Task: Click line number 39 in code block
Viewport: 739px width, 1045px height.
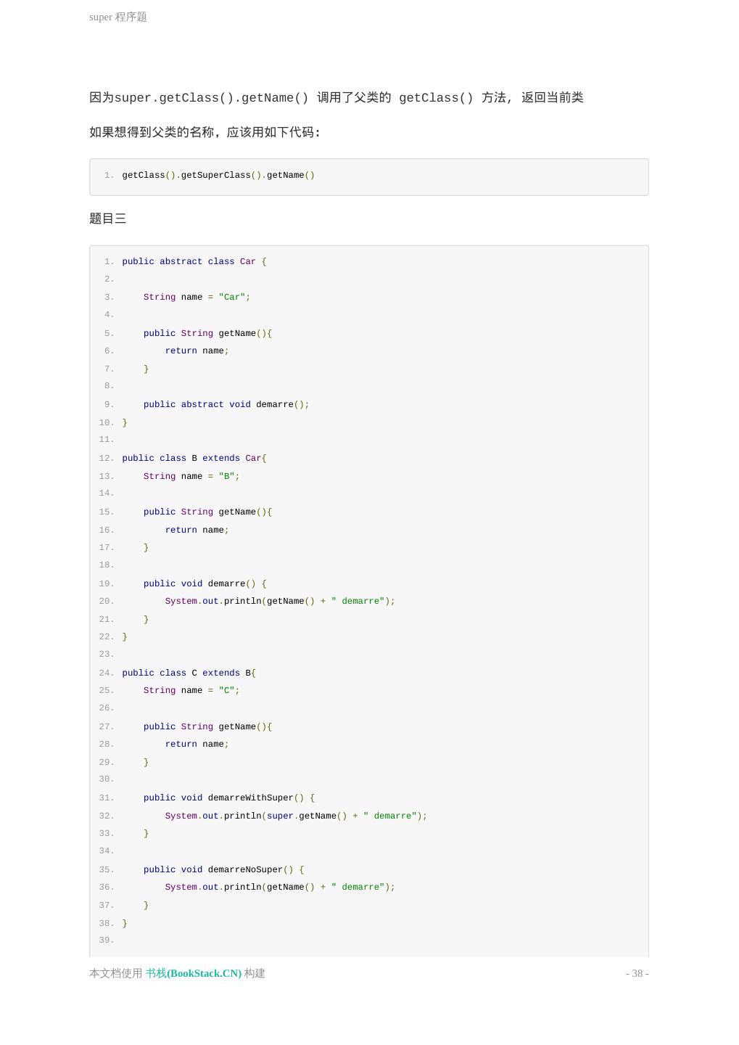Action: (106, 940)
